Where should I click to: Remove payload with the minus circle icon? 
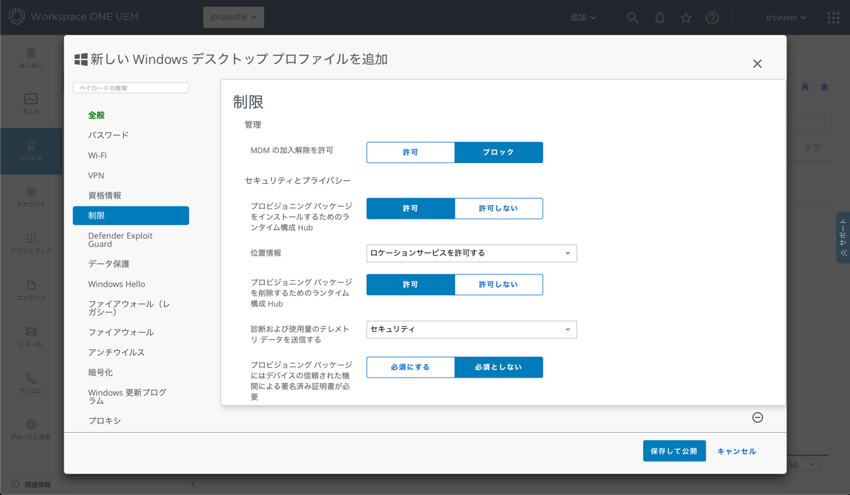758,418
